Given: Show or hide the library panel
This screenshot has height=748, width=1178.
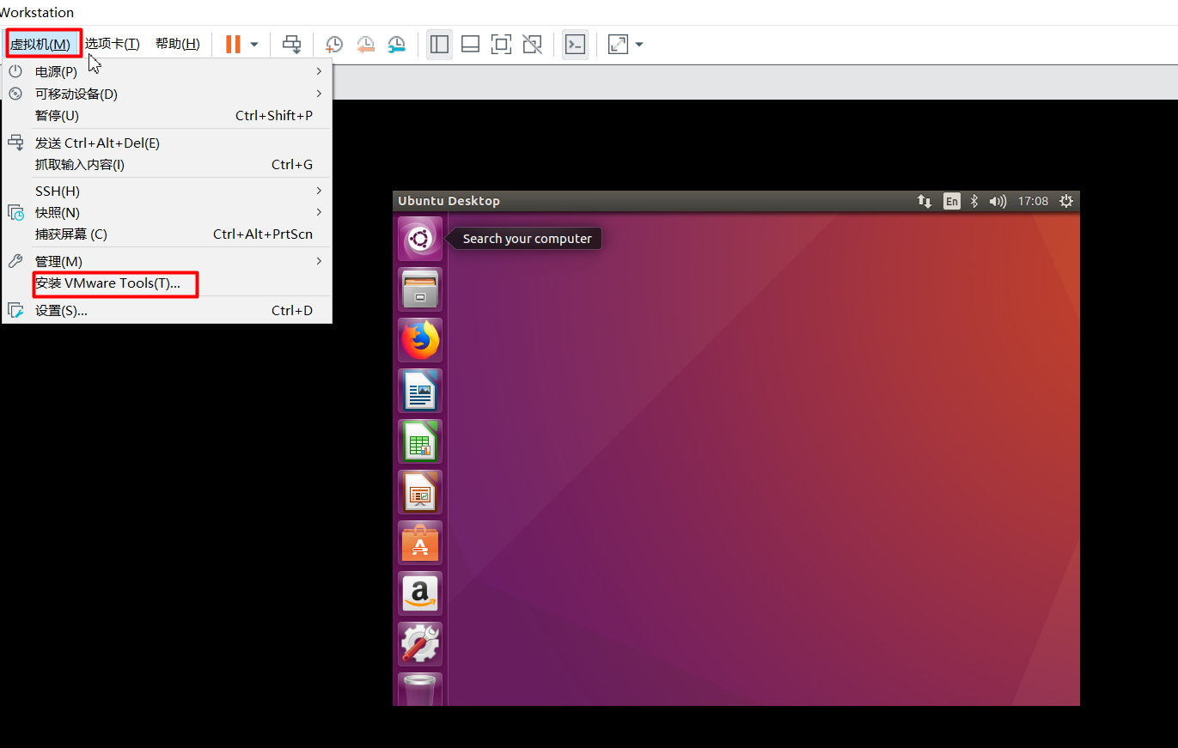Looking at the screenshot, I should (x=439, y=44).
